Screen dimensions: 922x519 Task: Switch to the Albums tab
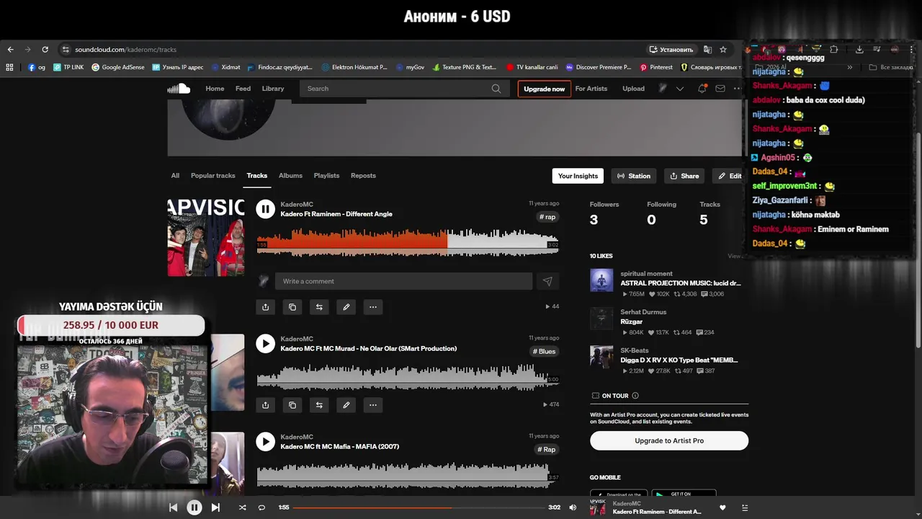[290, 176]
